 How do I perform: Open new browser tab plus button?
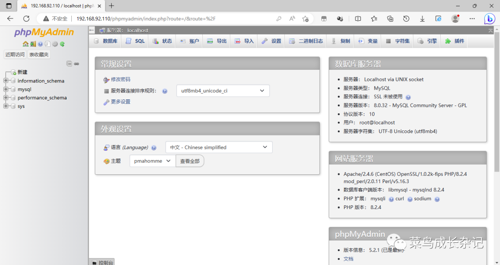pyautogui.click(x=111, y=6)
